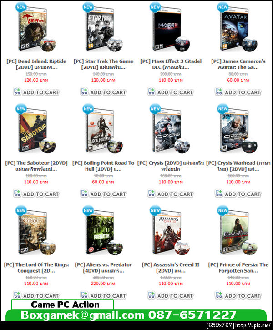273x330 pixels.
Task: Select the Game PC Action tab label
Action: (x=65, y=305)
